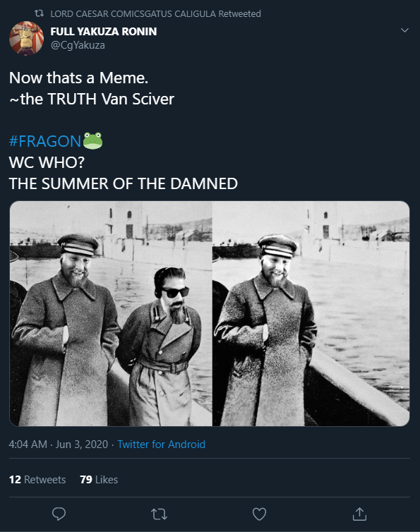The height and width of the screenshot is (532, 420).
Task: Open FULL YAKUZA RONIN profile avatar
Action: [27, 38]
